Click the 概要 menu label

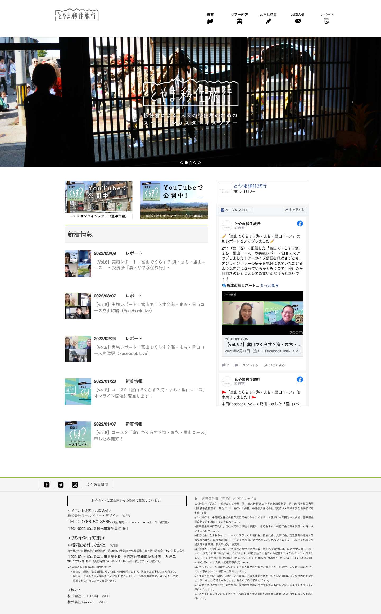click(x=210, y=15)
